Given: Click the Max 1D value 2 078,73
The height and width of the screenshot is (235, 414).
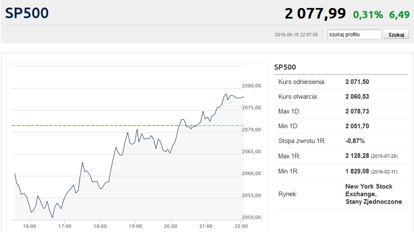Looking at the screenshot, I should 357,111.
